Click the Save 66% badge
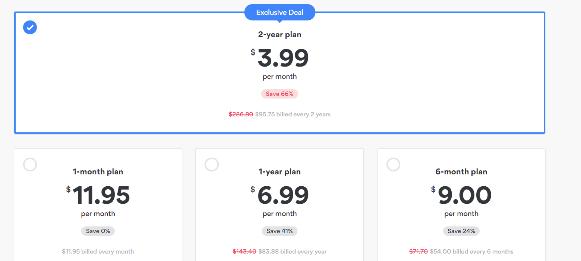581x261 pixels. coord(280,94)
